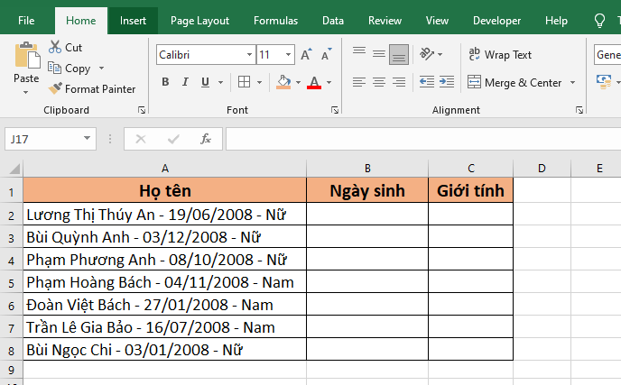Click the Orientation text angle icon
The height and width of the screenshot is (385, 621).
(428, 55)
